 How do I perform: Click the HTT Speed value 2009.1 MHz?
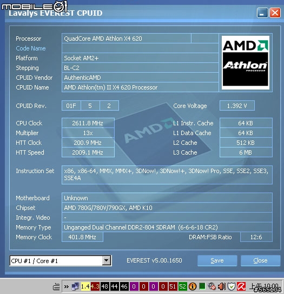coord(88,152)
